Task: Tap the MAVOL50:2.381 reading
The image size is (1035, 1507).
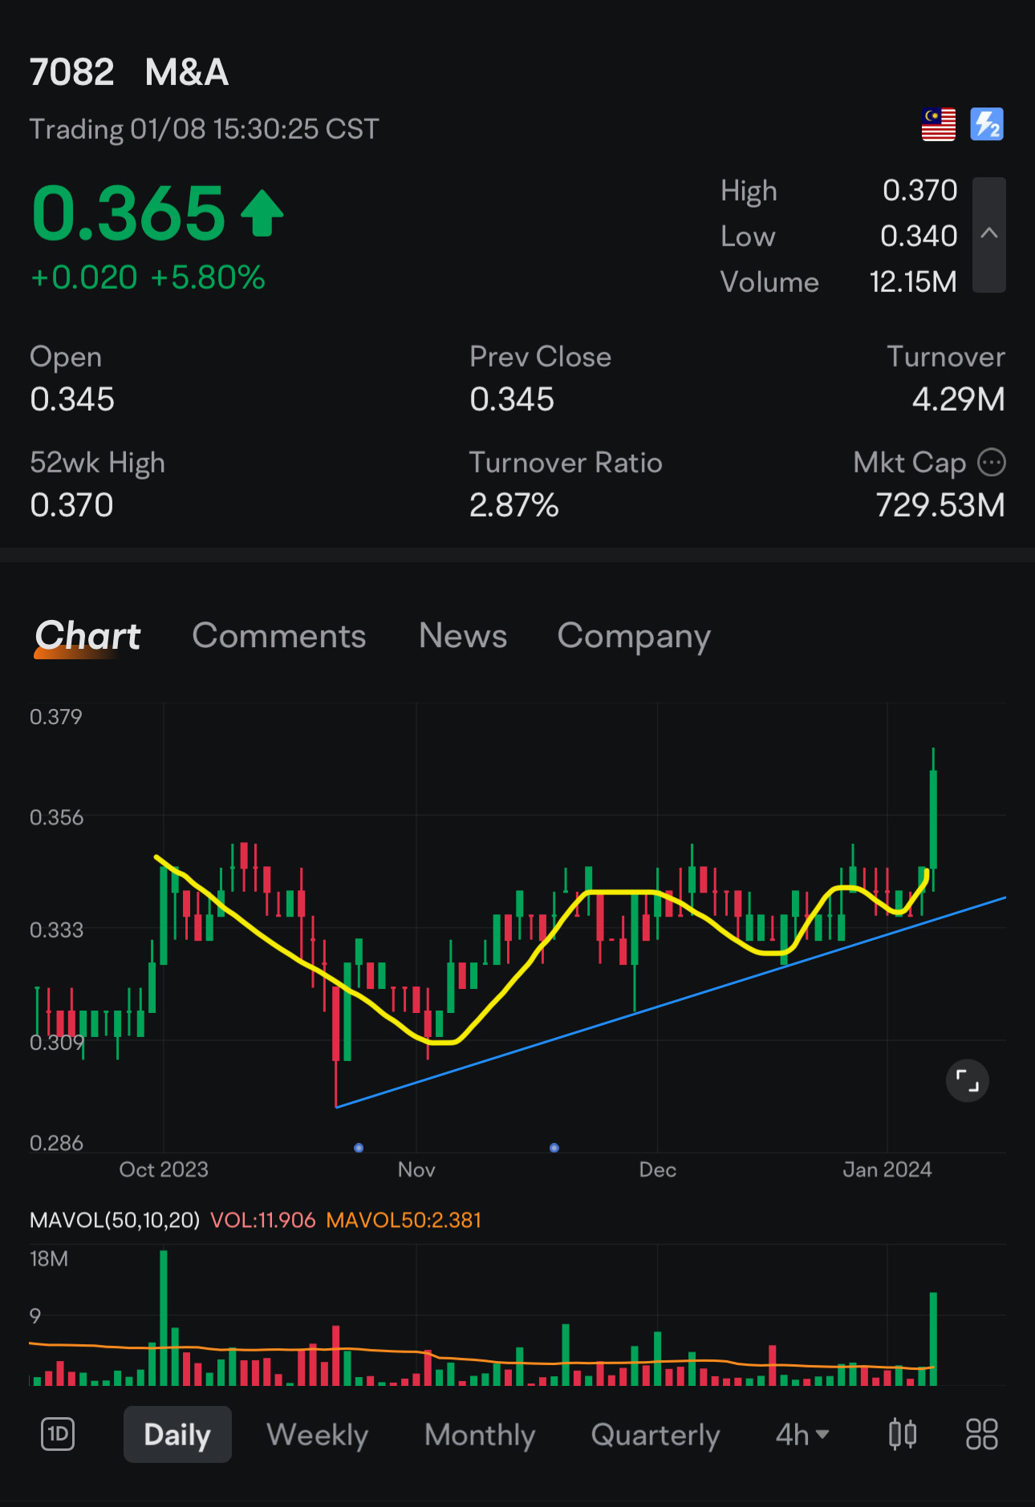Action: [404, 1220]
